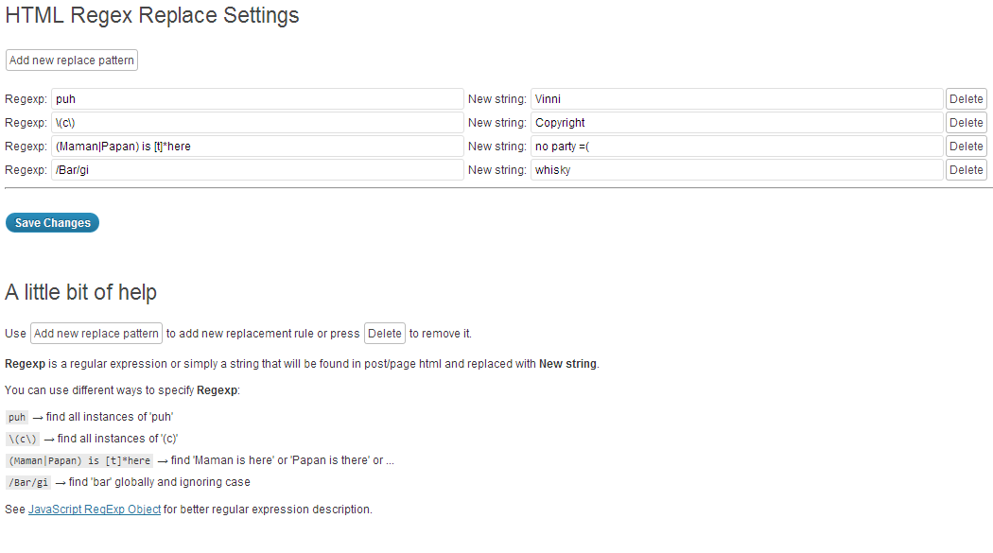Edit the New string field 'Vinni'

click(x=737, y=99)
